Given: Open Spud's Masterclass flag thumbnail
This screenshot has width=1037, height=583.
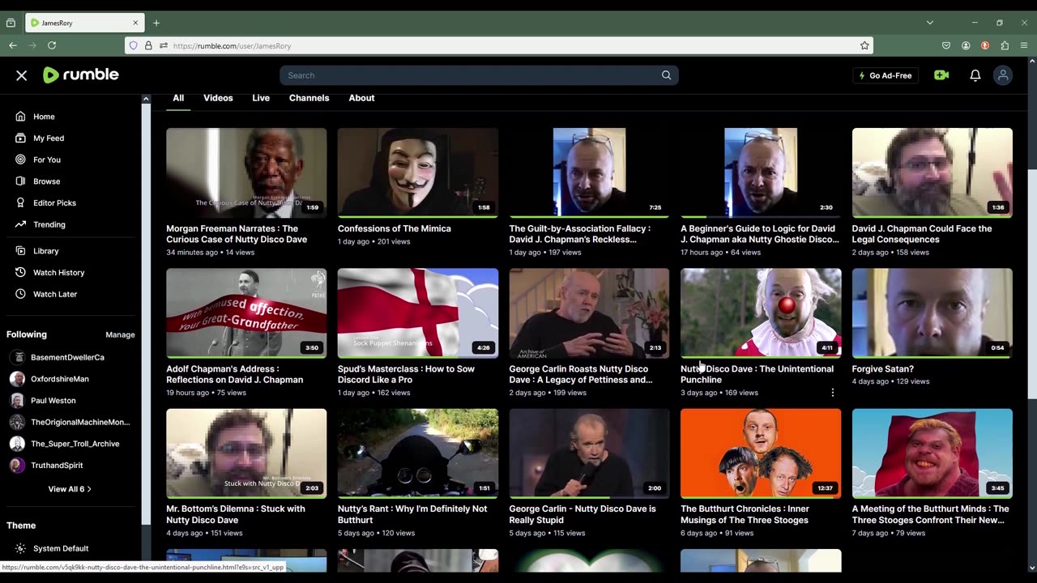Looking at the screenshot, I should (x=418, y=313).
